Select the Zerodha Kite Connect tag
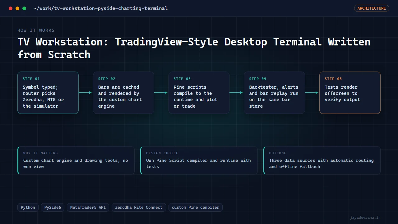 139,208
